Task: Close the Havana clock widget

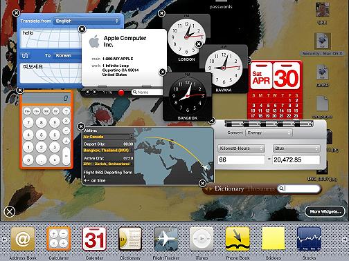Action: (199, 43)
